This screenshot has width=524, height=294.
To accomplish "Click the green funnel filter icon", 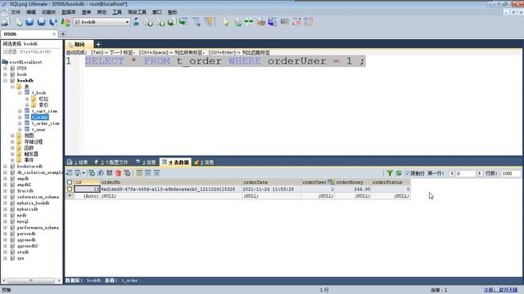I will pos(390,173).
